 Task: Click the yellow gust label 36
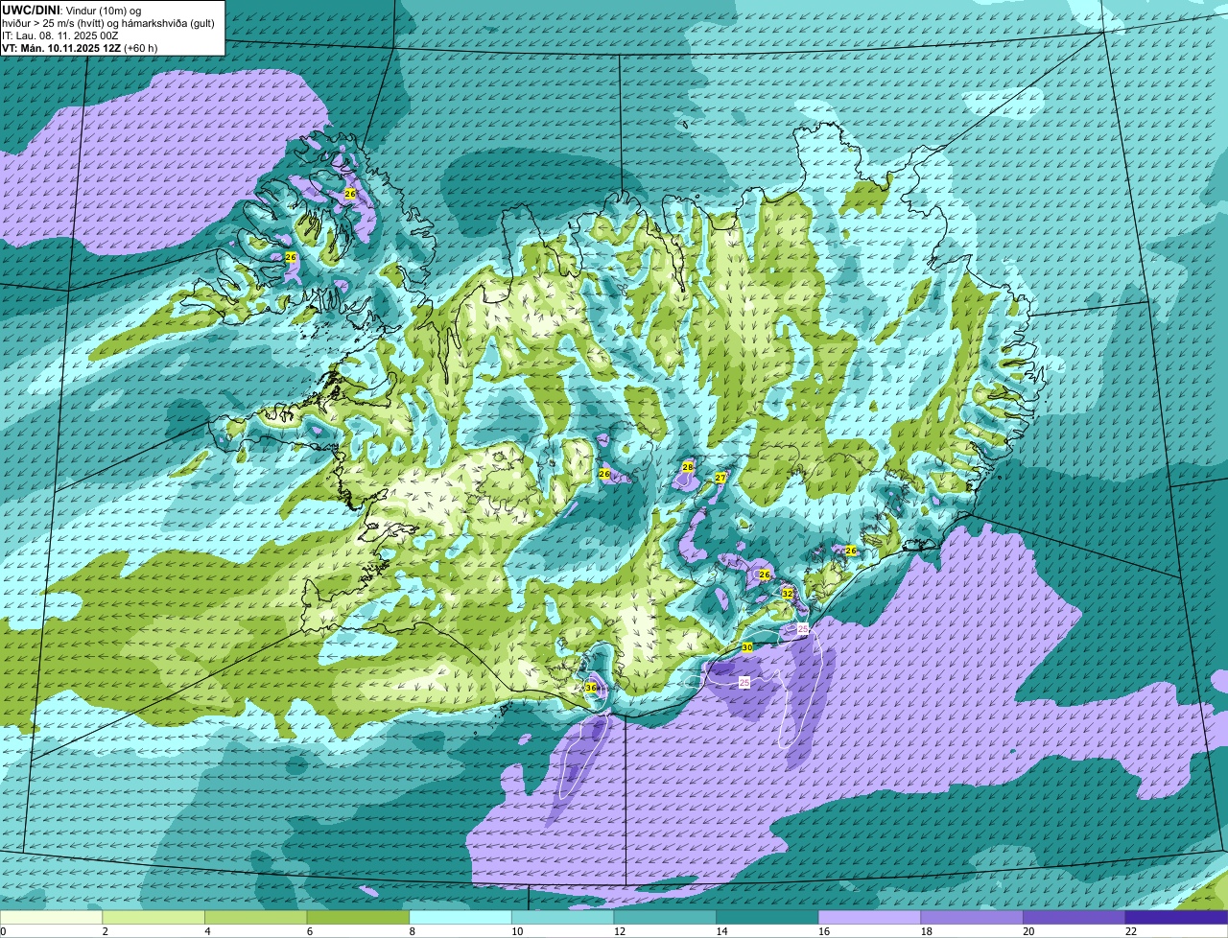tap(591, 688)
